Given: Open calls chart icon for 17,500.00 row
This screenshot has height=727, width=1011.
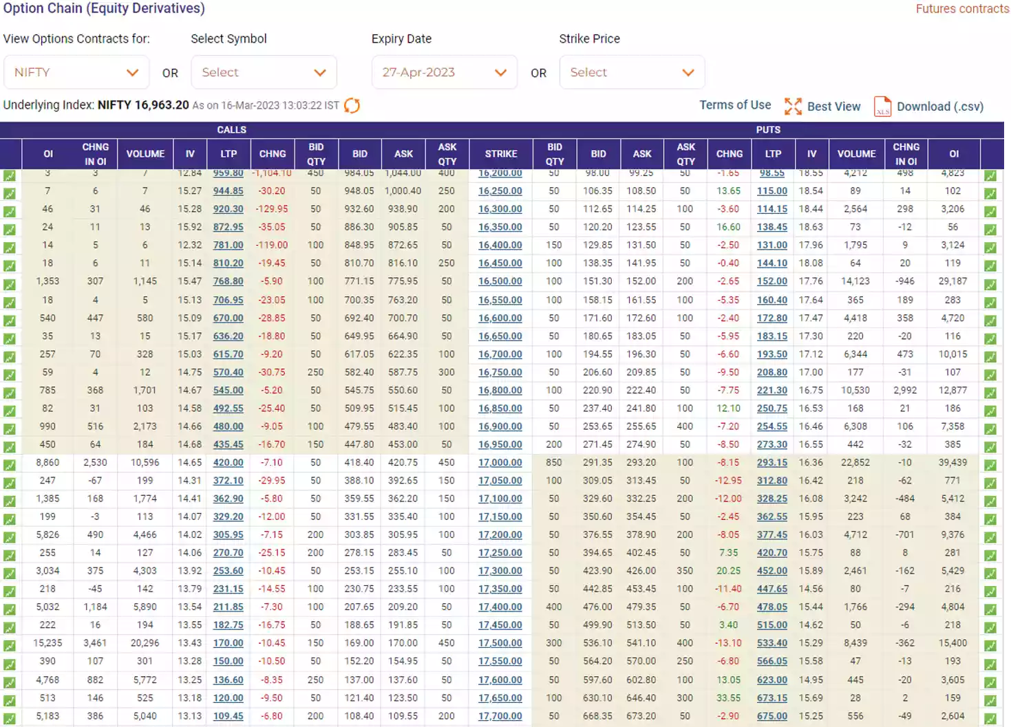Looking at the screenshot, I should (x=10, y=646).
